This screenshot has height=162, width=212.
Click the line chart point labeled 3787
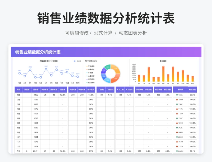click(46, 69)
